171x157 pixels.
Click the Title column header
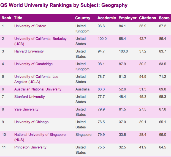[x=18, y=18]
